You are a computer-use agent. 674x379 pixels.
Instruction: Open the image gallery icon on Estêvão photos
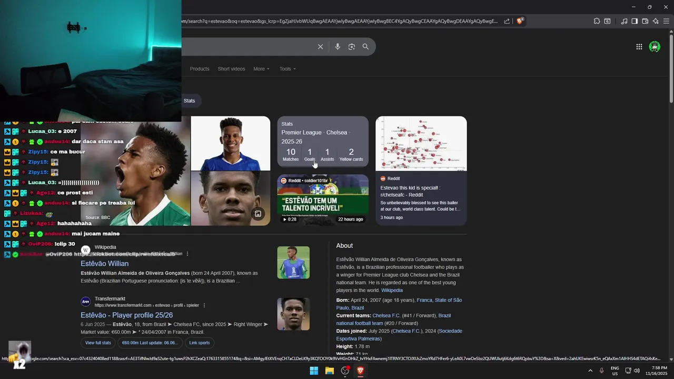pyautogui.click(x=258, y=214)
